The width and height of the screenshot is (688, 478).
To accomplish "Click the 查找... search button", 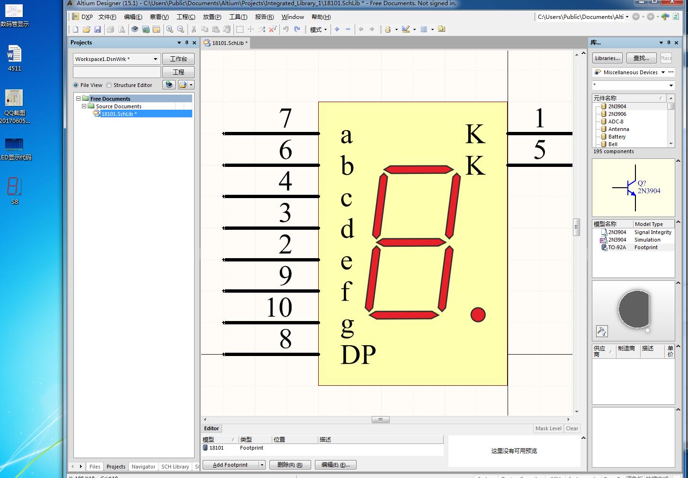I will (641, 58).
